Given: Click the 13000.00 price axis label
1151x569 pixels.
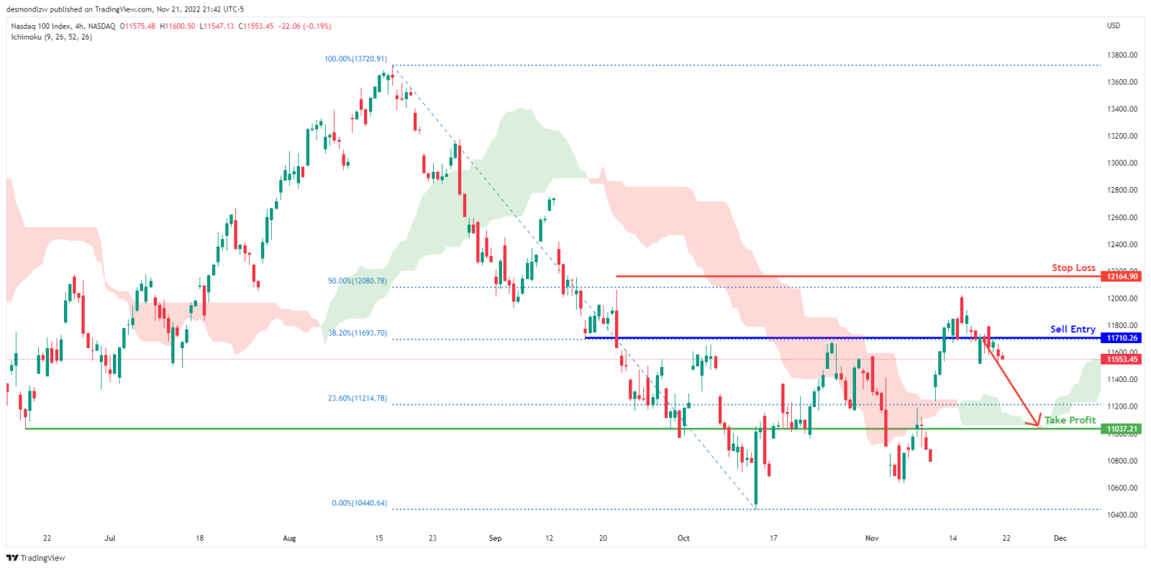Looking at the screenshot, I should (1122, 163).
